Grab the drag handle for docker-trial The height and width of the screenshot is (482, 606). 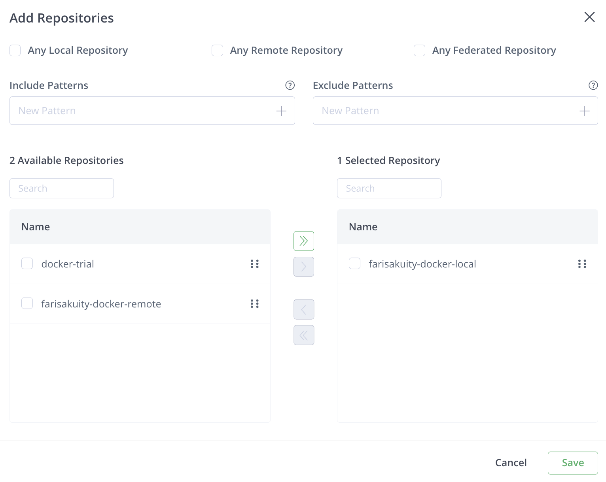(x=255, y=264)
